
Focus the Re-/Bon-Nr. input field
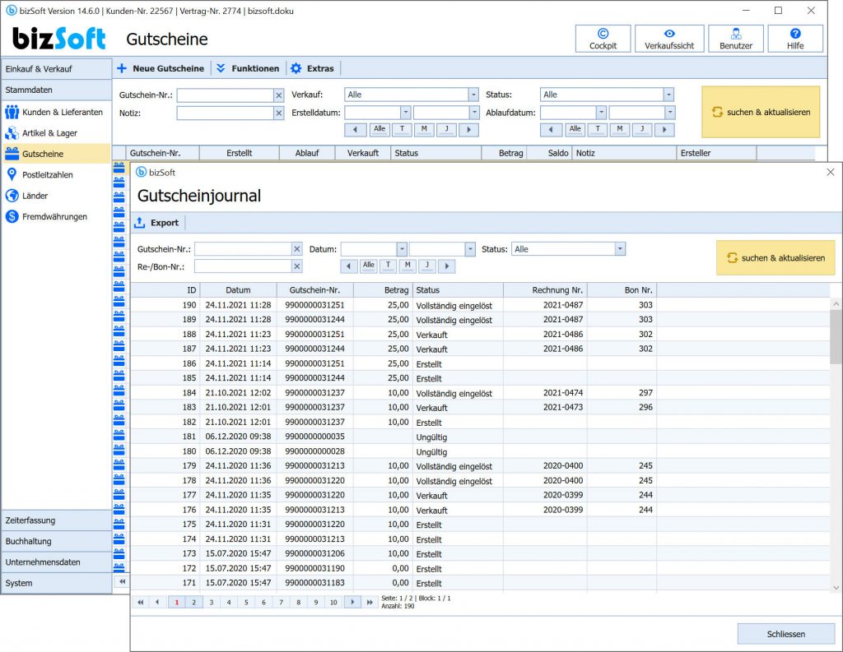tap(243, 266)
